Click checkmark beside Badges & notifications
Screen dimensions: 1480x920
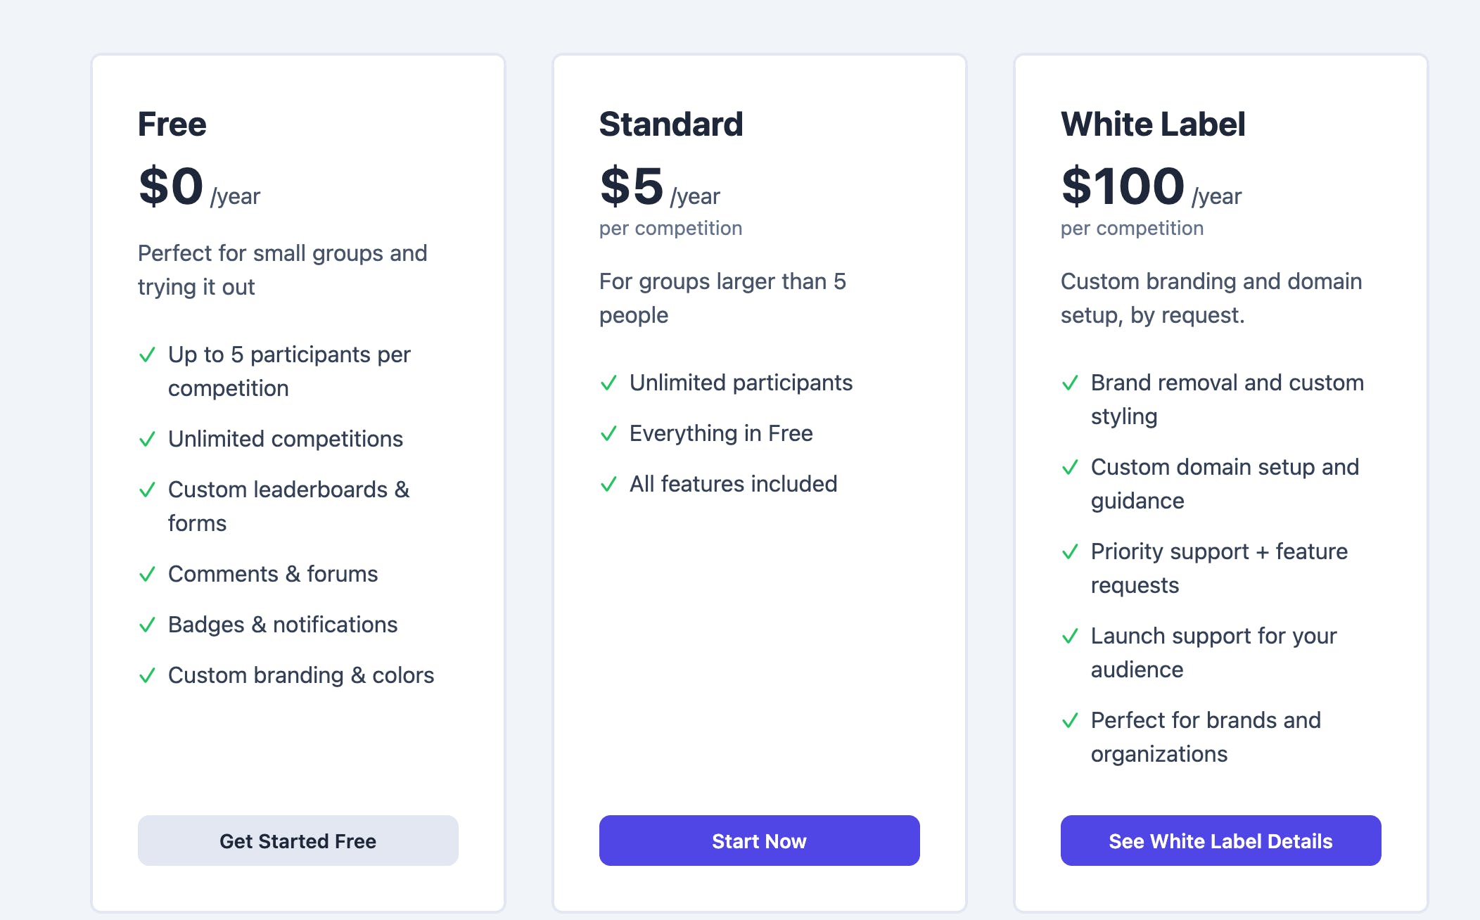point(147,625)
